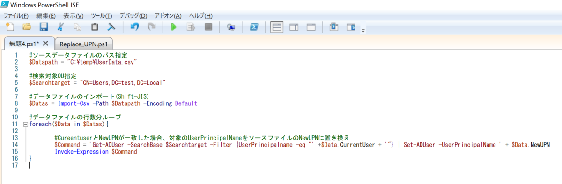Click Import-Csv command on line 8

click(x=74, y=103)
